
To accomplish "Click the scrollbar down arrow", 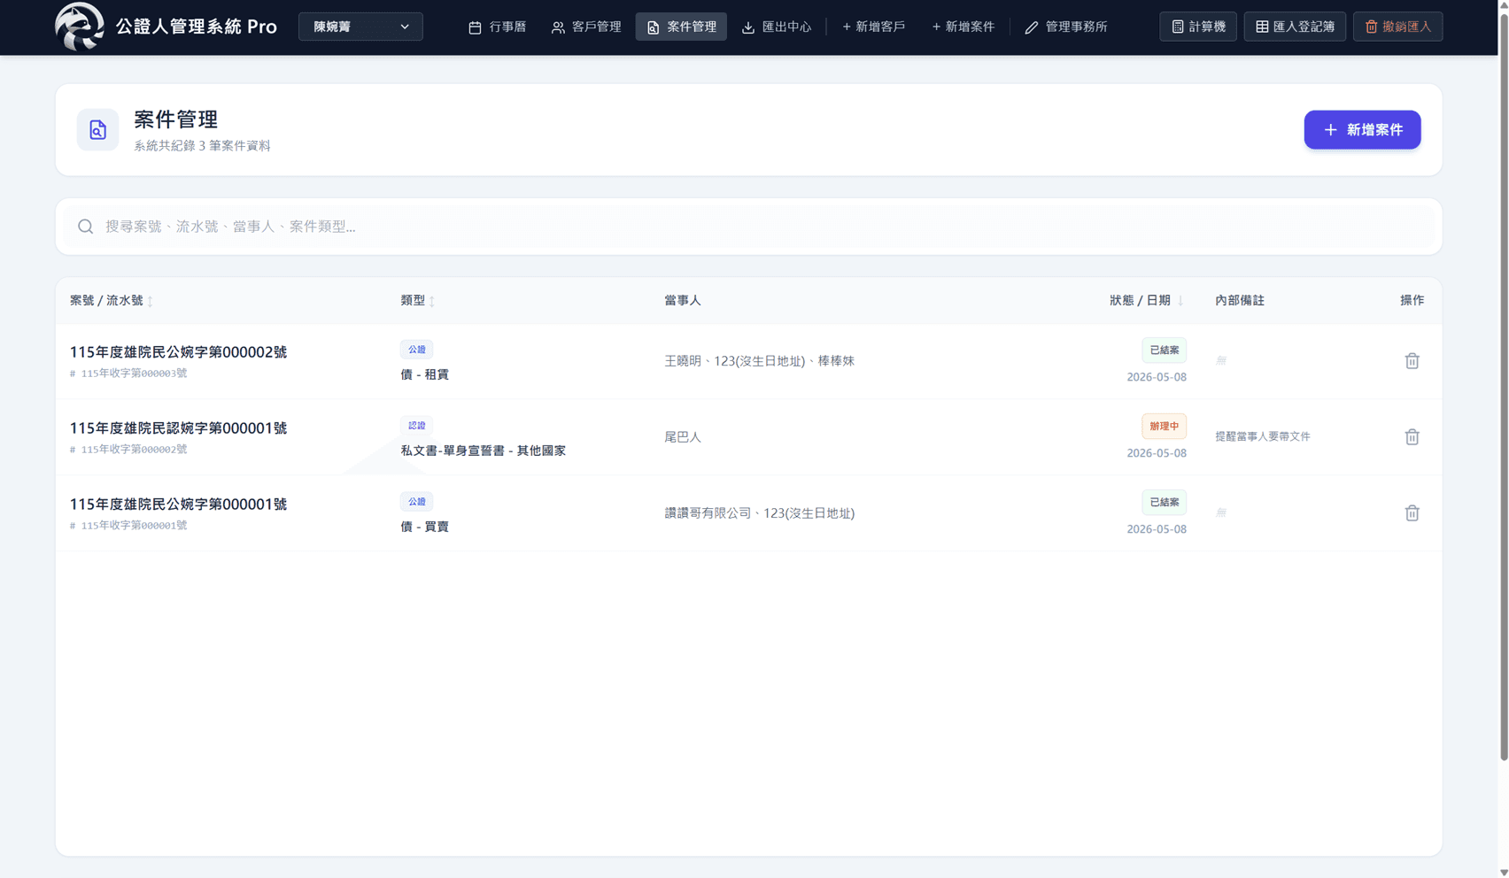I will pos(1503,872).
